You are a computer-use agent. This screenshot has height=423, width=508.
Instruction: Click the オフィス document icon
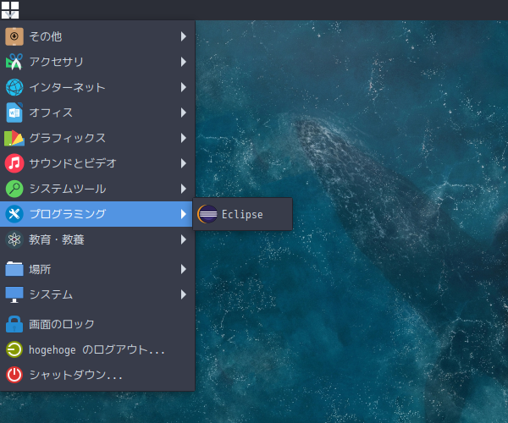(14, 113)
